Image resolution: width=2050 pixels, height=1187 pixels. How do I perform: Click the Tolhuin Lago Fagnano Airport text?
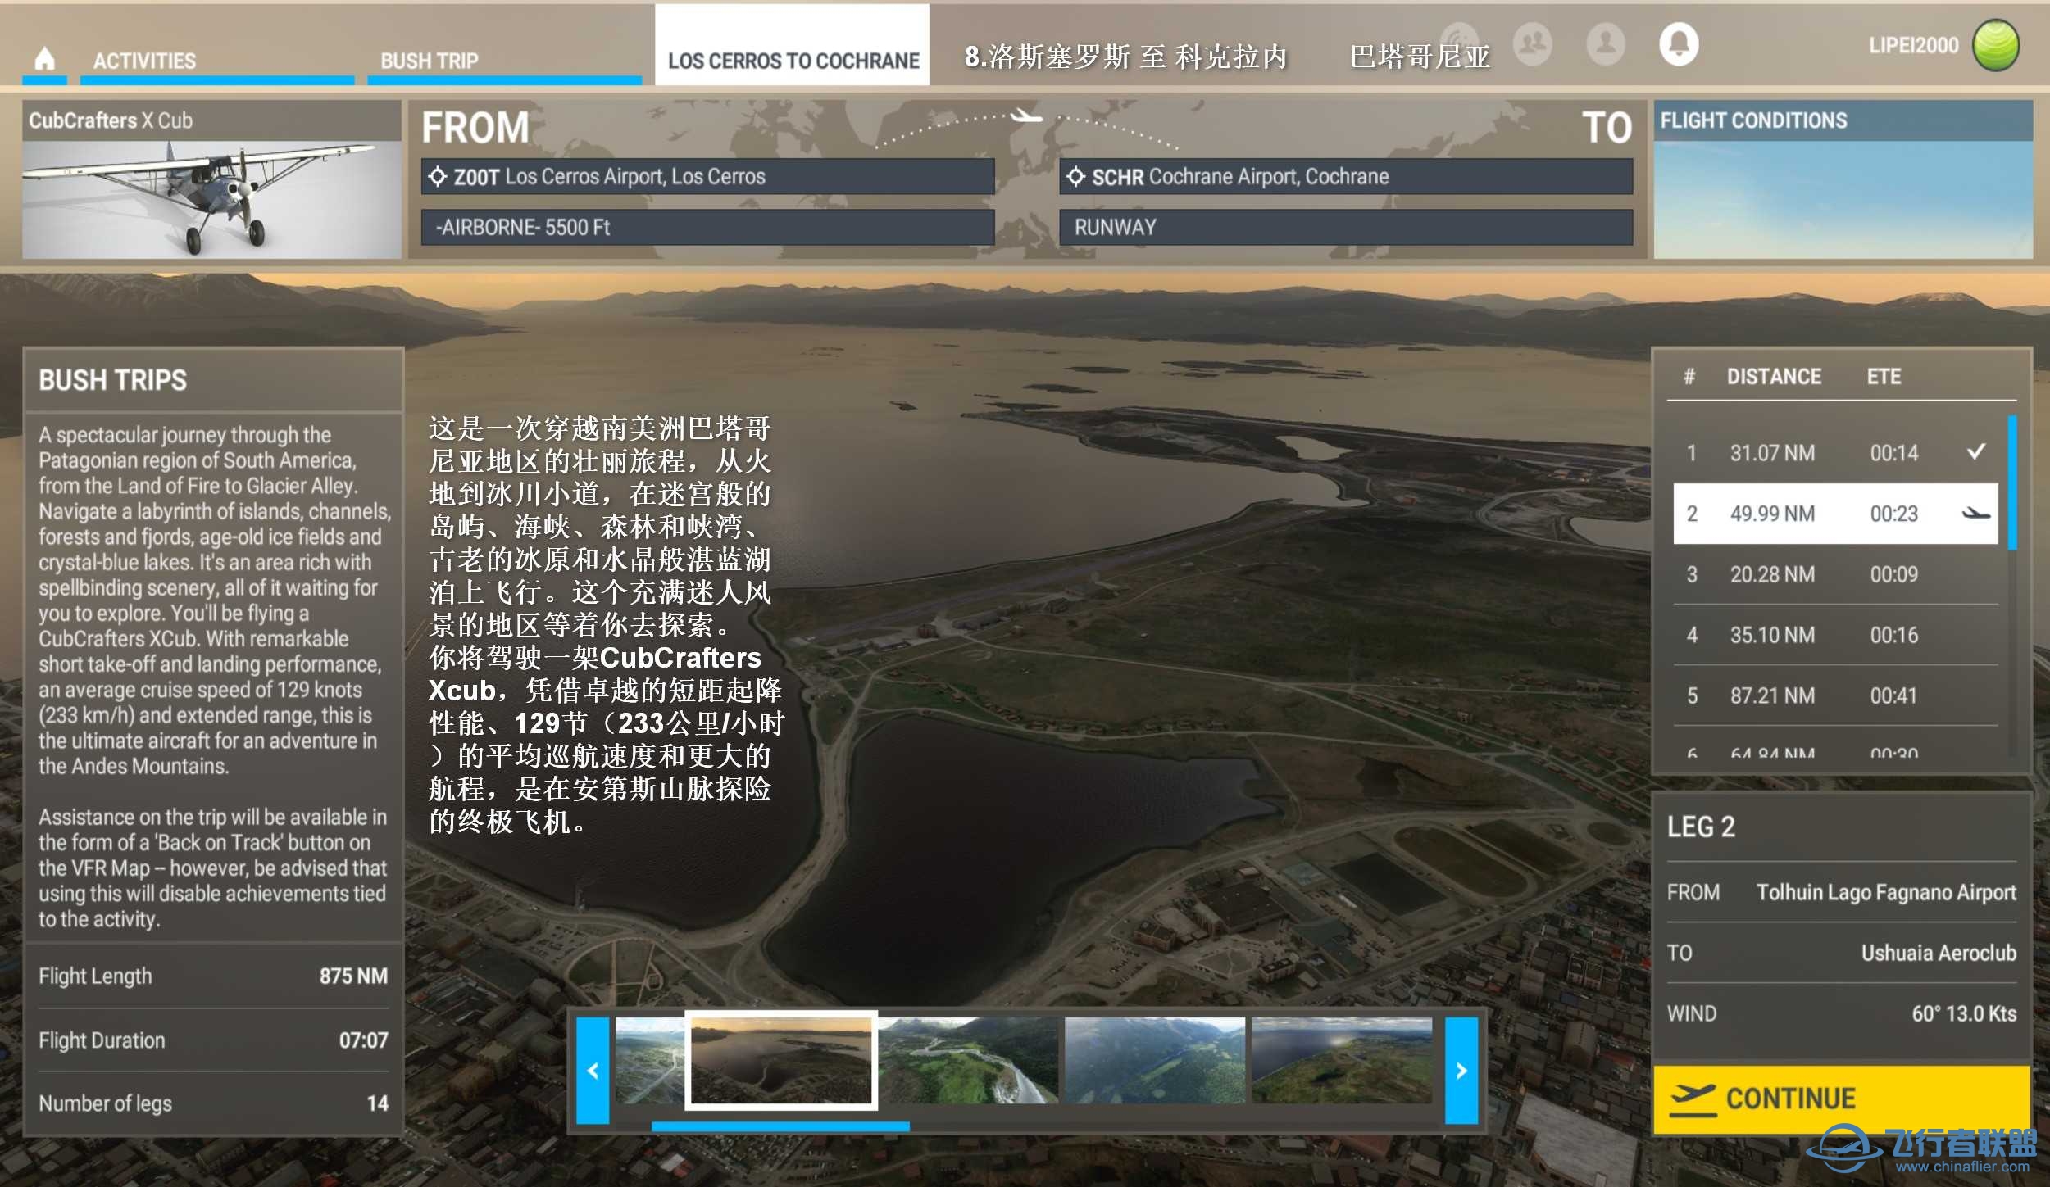coord(1886,892)
